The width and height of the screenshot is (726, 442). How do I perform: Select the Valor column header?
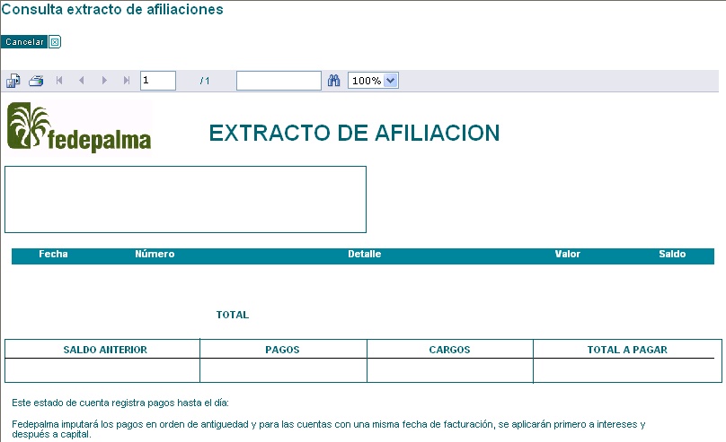(568, 254)
